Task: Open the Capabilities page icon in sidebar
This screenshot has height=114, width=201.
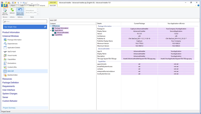Action: tap(5, 59)
